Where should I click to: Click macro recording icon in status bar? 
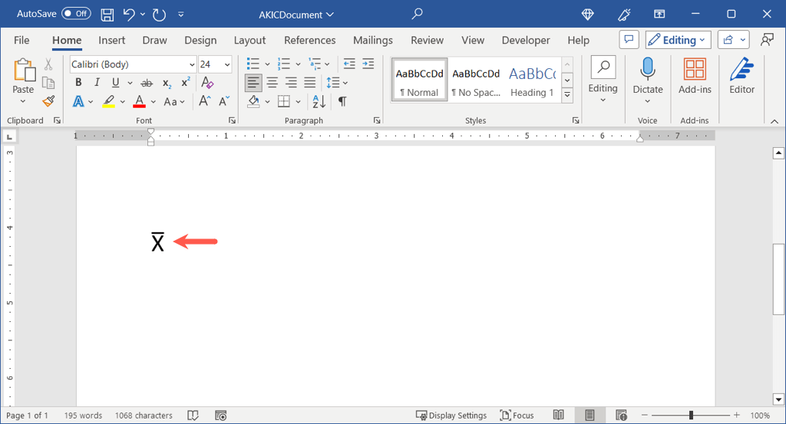click(220, 416)
